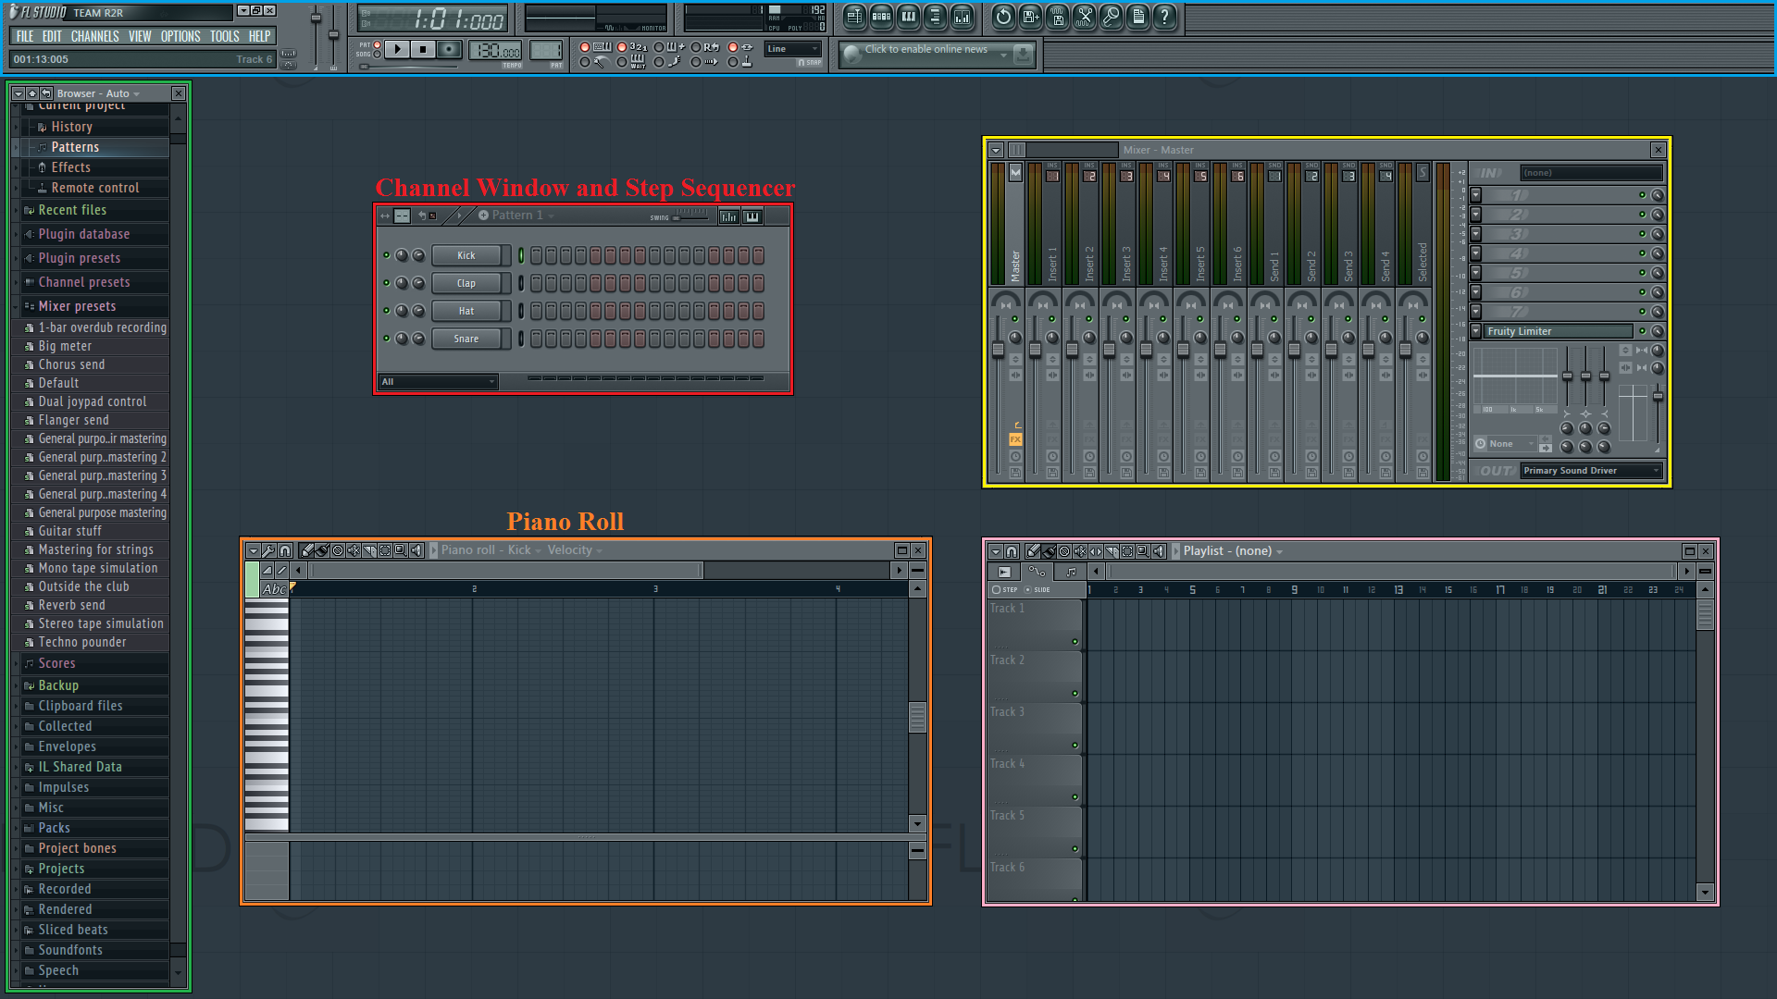Activate the Piano roll zoom tool

click(x=401, y=549)
